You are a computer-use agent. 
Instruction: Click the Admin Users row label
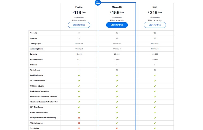(35, 70)
